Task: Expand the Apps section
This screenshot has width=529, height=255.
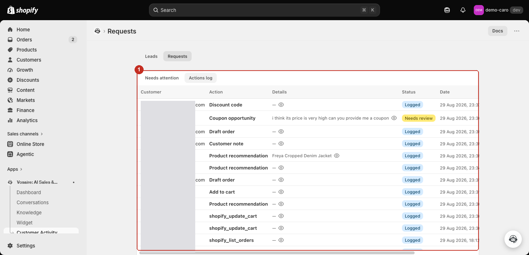Action: coord(15,169)
